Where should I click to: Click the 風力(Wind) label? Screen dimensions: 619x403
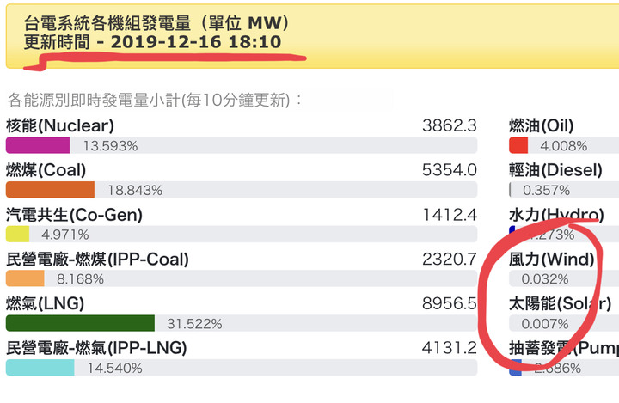tap(551, 260)
